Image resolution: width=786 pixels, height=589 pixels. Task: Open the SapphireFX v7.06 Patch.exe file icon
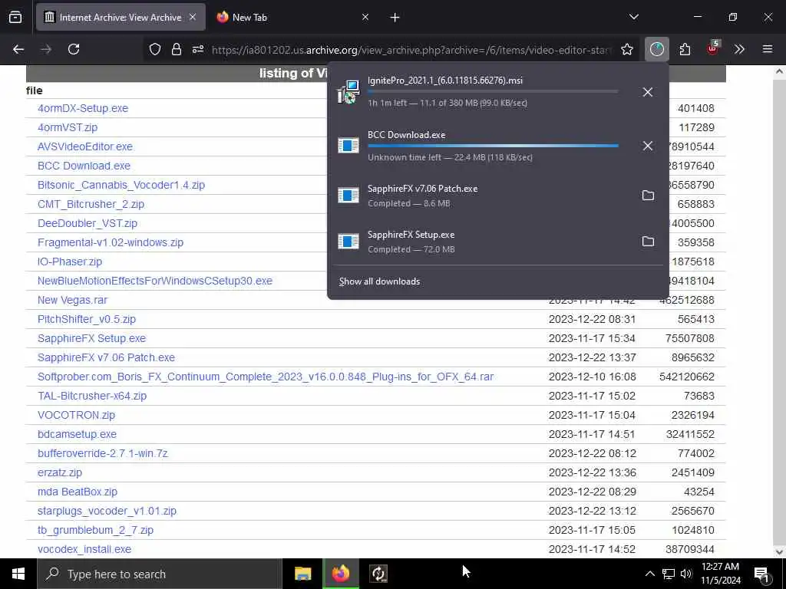pos(348,196)
